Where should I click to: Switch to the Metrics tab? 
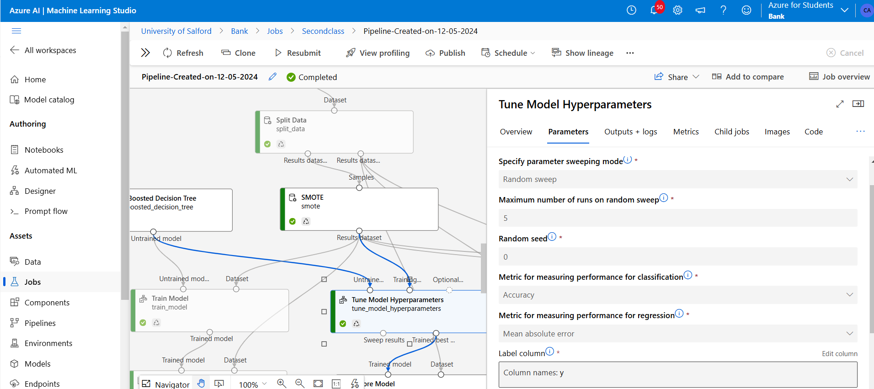(686, 132)
